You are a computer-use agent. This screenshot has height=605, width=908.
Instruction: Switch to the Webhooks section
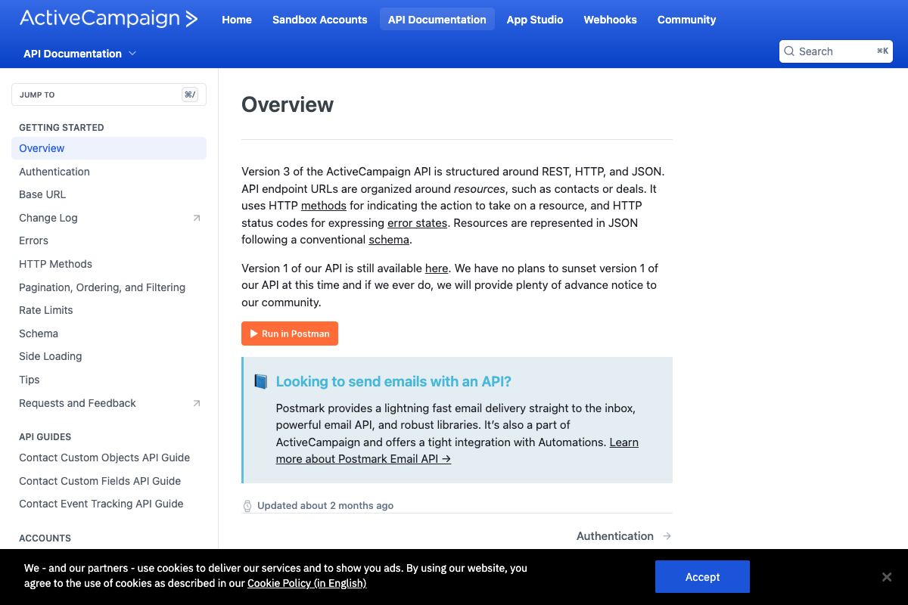(x=610, y=20)
